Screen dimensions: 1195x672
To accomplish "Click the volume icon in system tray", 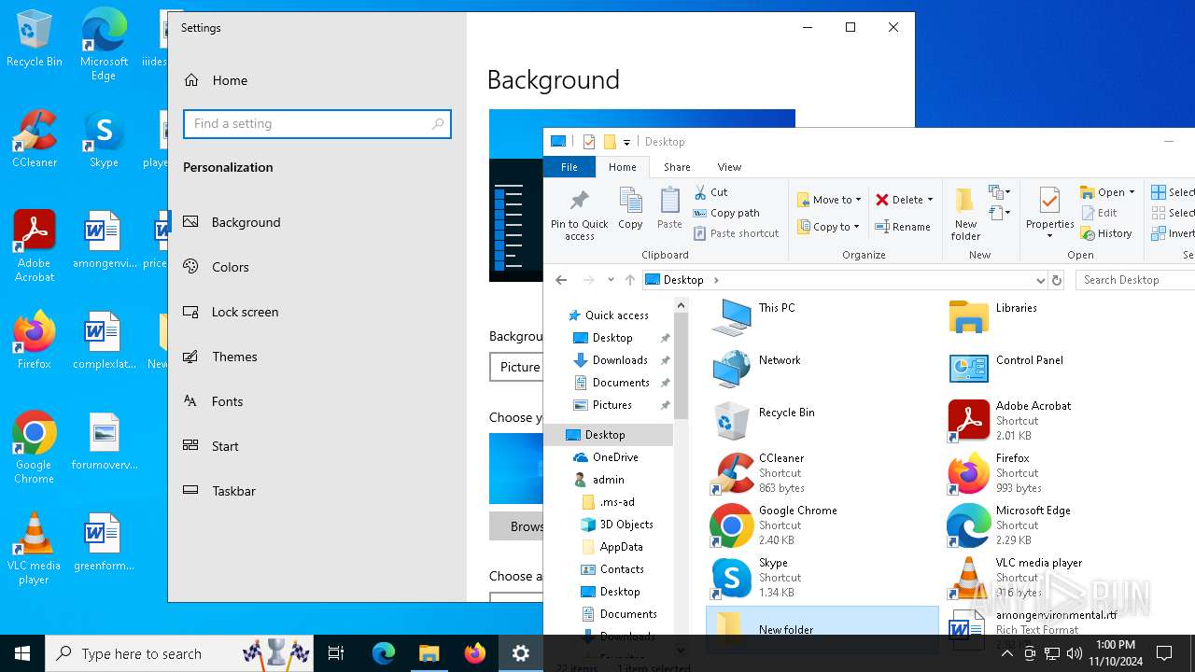I will pos(1074,653).
